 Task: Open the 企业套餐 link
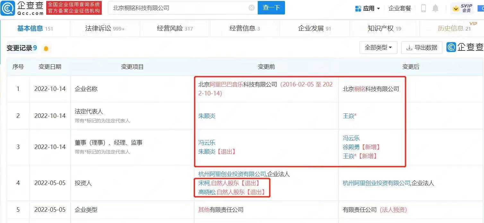pyautogui.click(x=400, y=8)
